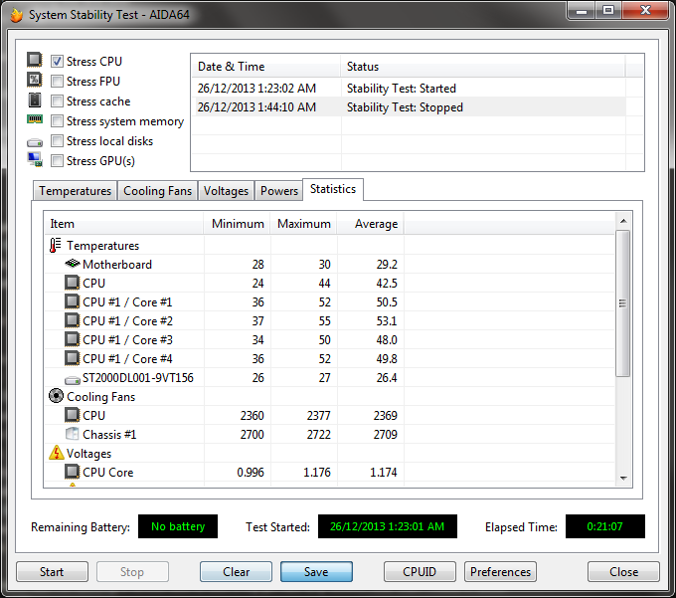Click the Test Started value 26/12/2013 1:23:01 AM
The image size is (676, 598).
pos(387,526)
